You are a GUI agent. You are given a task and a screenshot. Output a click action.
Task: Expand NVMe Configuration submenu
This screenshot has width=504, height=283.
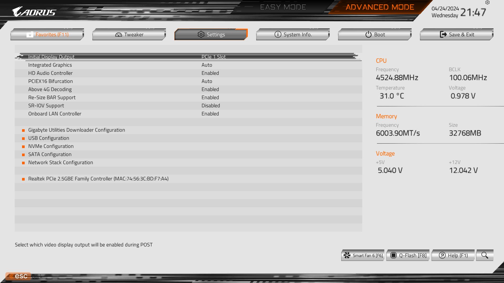(x=51, y=146)
